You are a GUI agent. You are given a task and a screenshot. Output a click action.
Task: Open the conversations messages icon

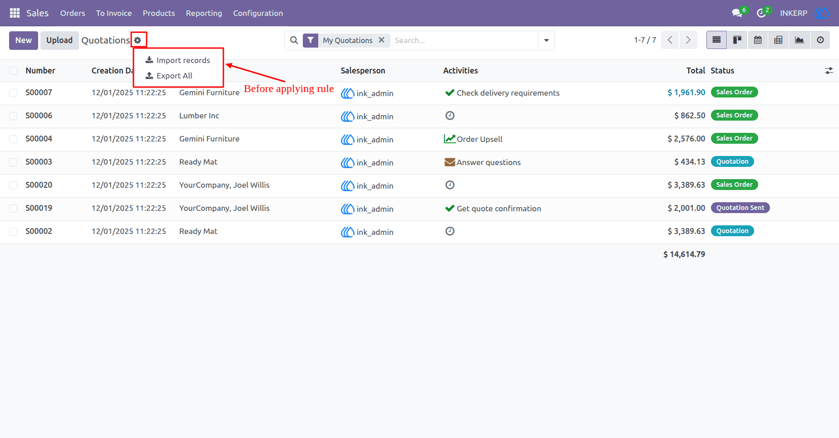pyautogui.click(x=737, y=13)
